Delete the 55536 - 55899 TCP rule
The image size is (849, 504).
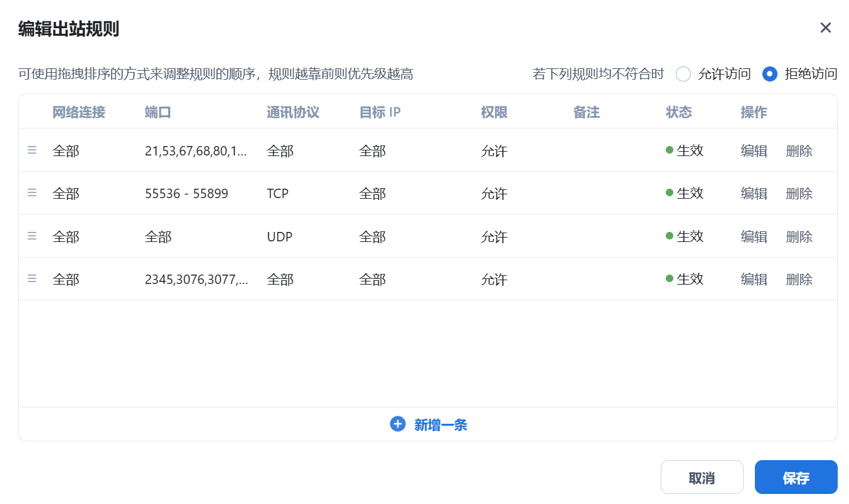pos(799,193)
